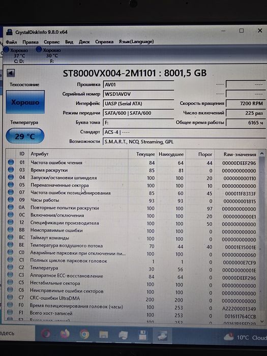Image resolution: width=267 pixels, height=356 pixels.
Task: Open Firefox from the taskbar
Action: click(65, 335)
